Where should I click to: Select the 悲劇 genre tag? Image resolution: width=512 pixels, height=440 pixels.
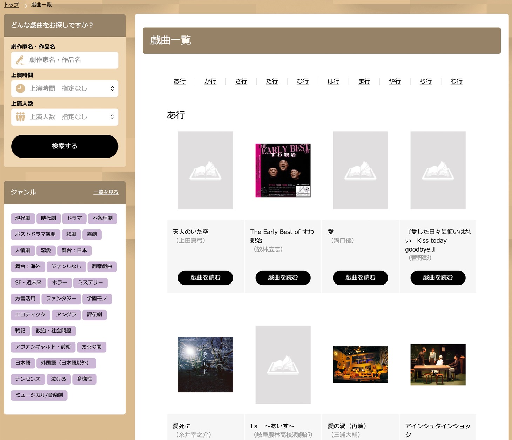click(71, 234)
